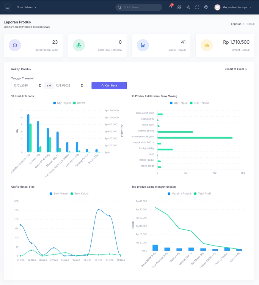Click the Total Produk Aktif summary card
Viewport: 259px width, 285px height.
pyautogui.click(x=33, y=45)
